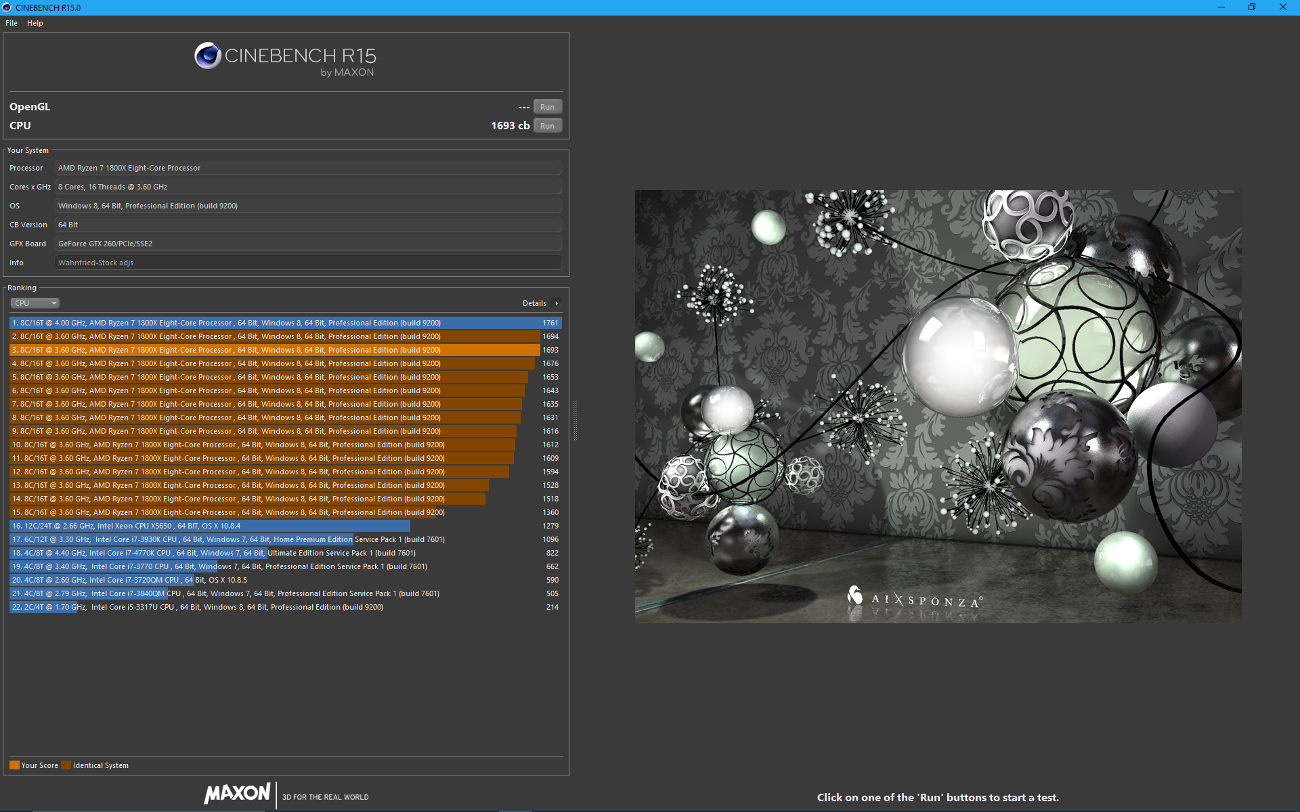
Task: Click the Aixsponza logo in render
Action: pos(914,598)
